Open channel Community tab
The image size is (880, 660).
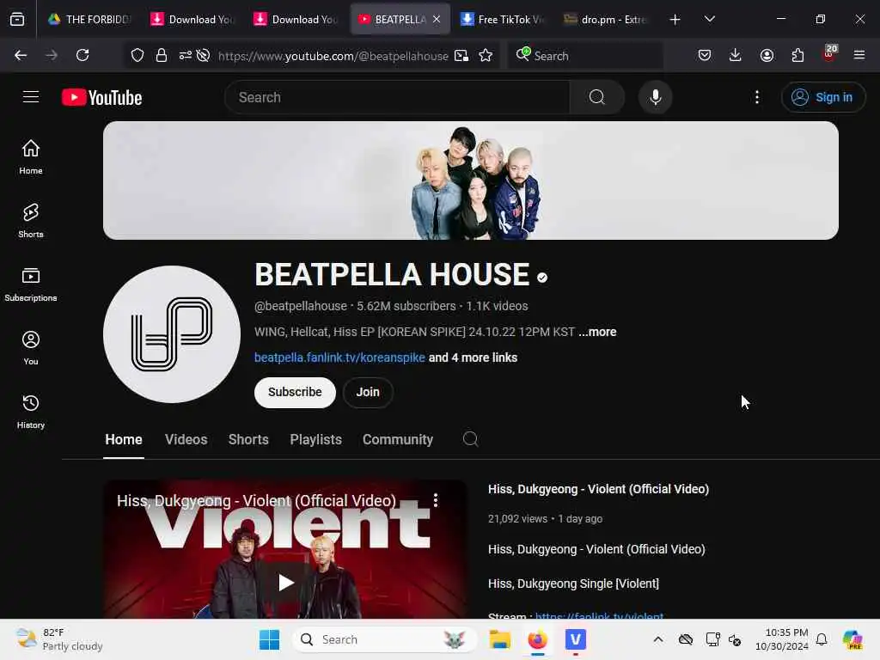click(397, 439)
